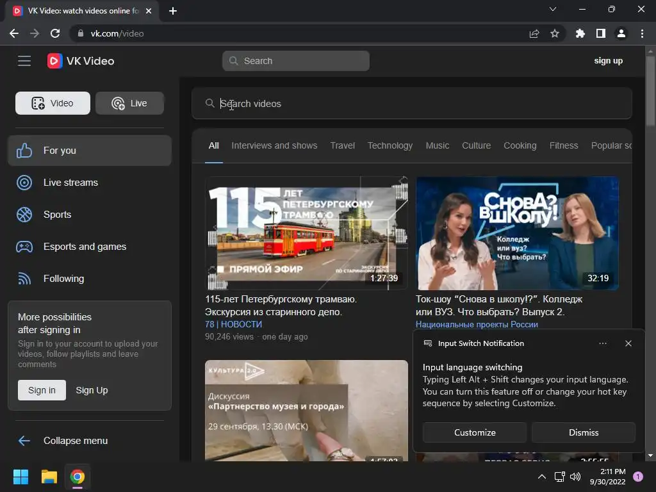Focus the top Search field
Viewport: 656px width, 492px height.
(x=296, y=61)
